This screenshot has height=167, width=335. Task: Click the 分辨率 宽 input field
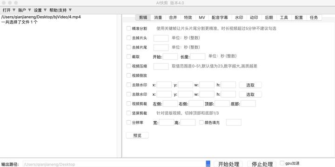tap(167, 123)
